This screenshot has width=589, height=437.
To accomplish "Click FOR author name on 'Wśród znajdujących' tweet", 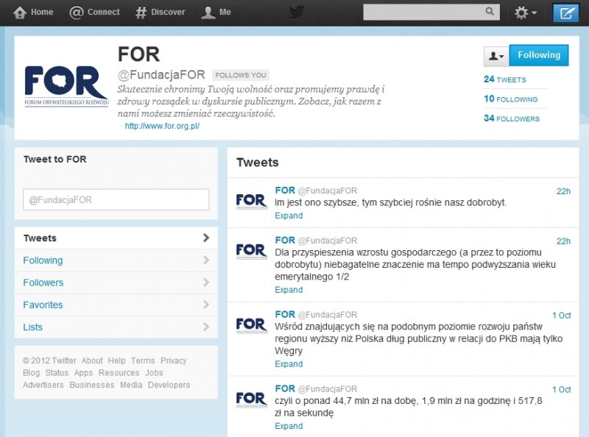I will 285,315.
